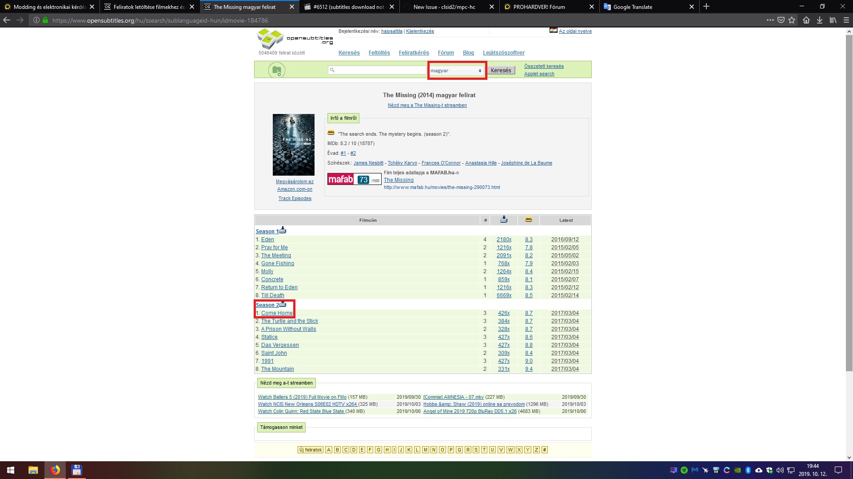Open Firefox home page icon
The width and height of the screenshot is (853, 479).
pyautogui.click(x=805, y=20)
